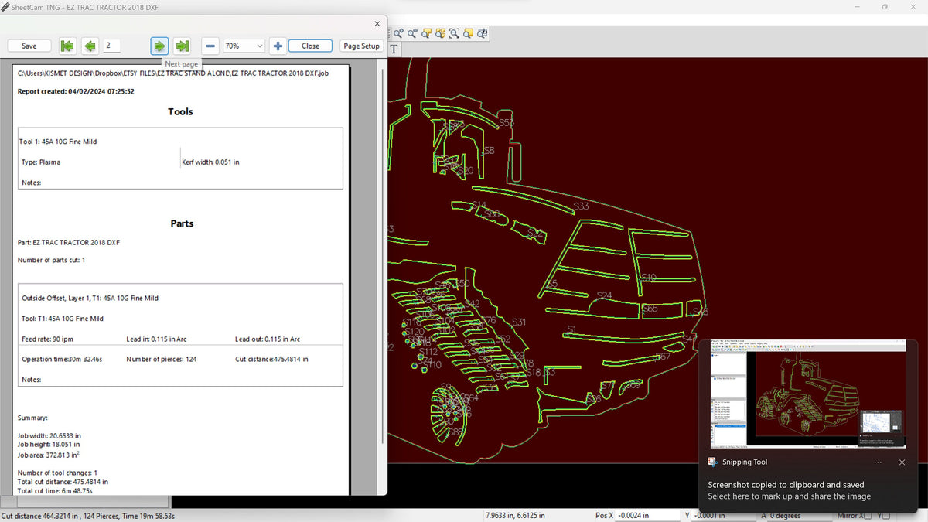Go to the first report page
The width and height of the screenshot is (928, 522).
(67, 46)
